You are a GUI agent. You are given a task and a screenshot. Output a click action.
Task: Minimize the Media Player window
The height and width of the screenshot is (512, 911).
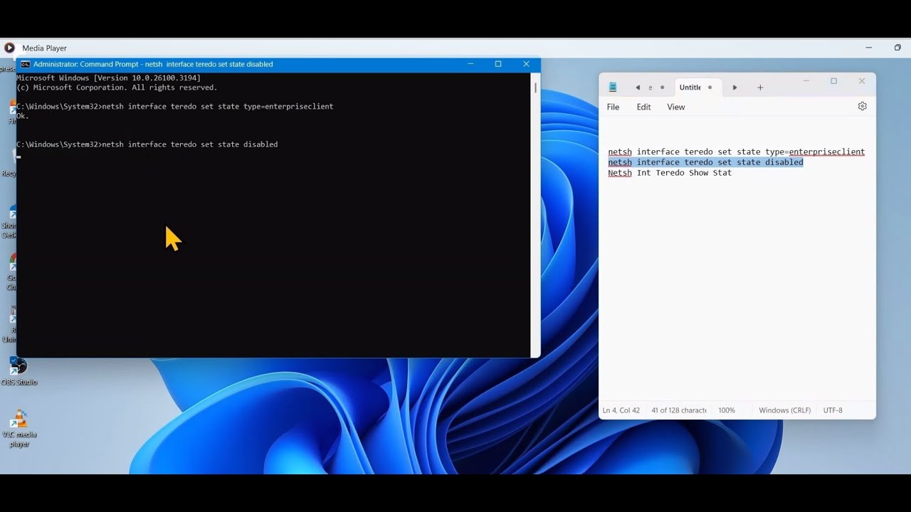coord(868,48)
